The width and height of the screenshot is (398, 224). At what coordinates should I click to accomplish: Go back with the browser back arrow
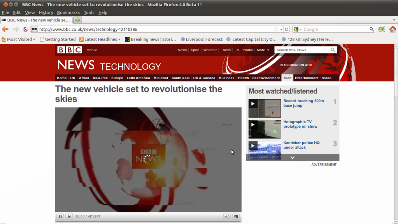pyautogui.click(x=5, y=30)
